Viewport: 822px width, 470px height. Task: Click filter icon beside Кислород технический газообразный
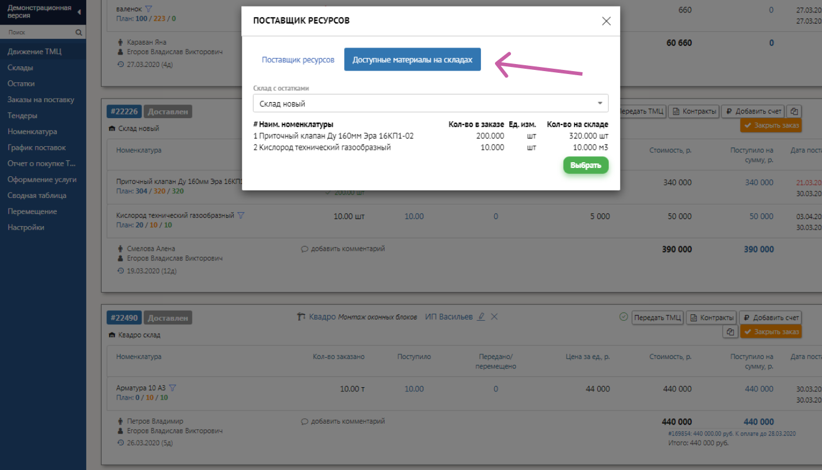240,216
